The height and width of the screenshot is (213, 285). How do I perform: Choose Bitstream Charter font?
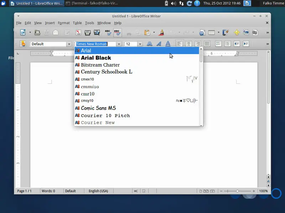[137, 65]
